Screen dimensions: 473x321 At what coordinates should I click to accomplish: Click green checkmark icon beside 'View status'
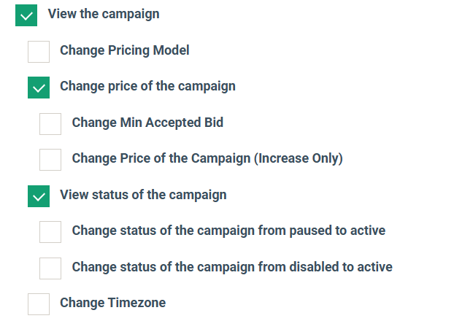39,196
